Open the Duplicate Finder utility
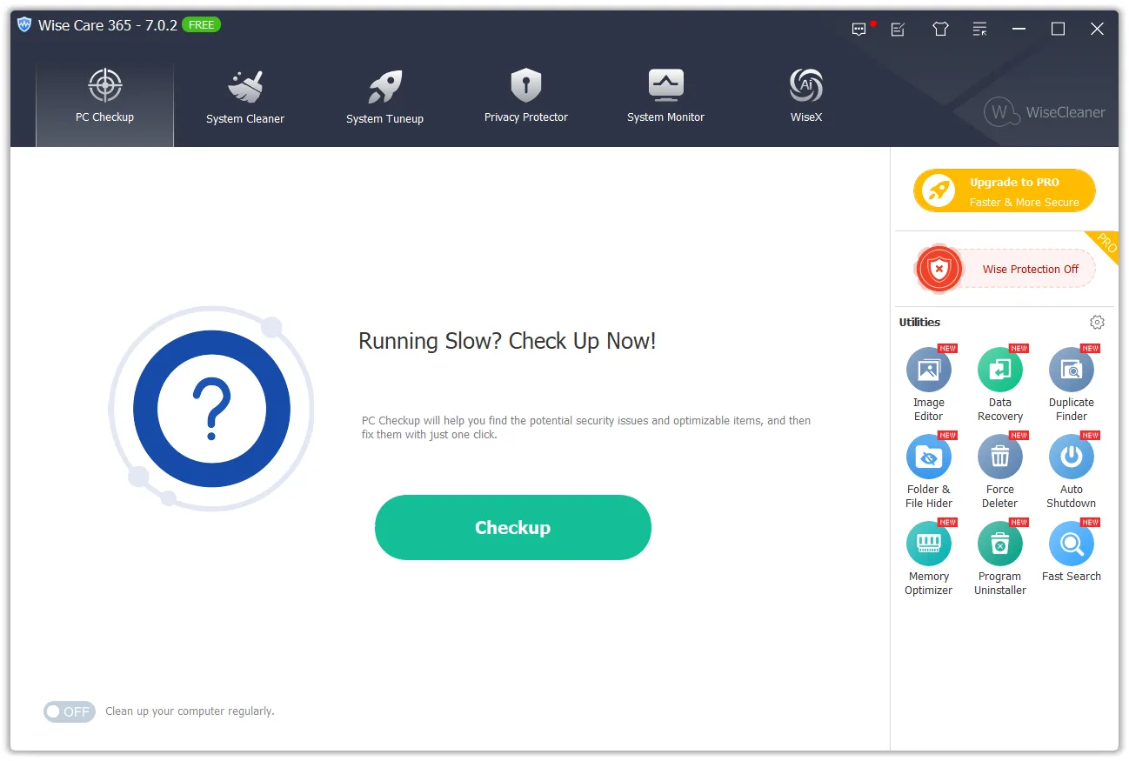This screenshot has width=1129, height=761. click(1072, 384)
